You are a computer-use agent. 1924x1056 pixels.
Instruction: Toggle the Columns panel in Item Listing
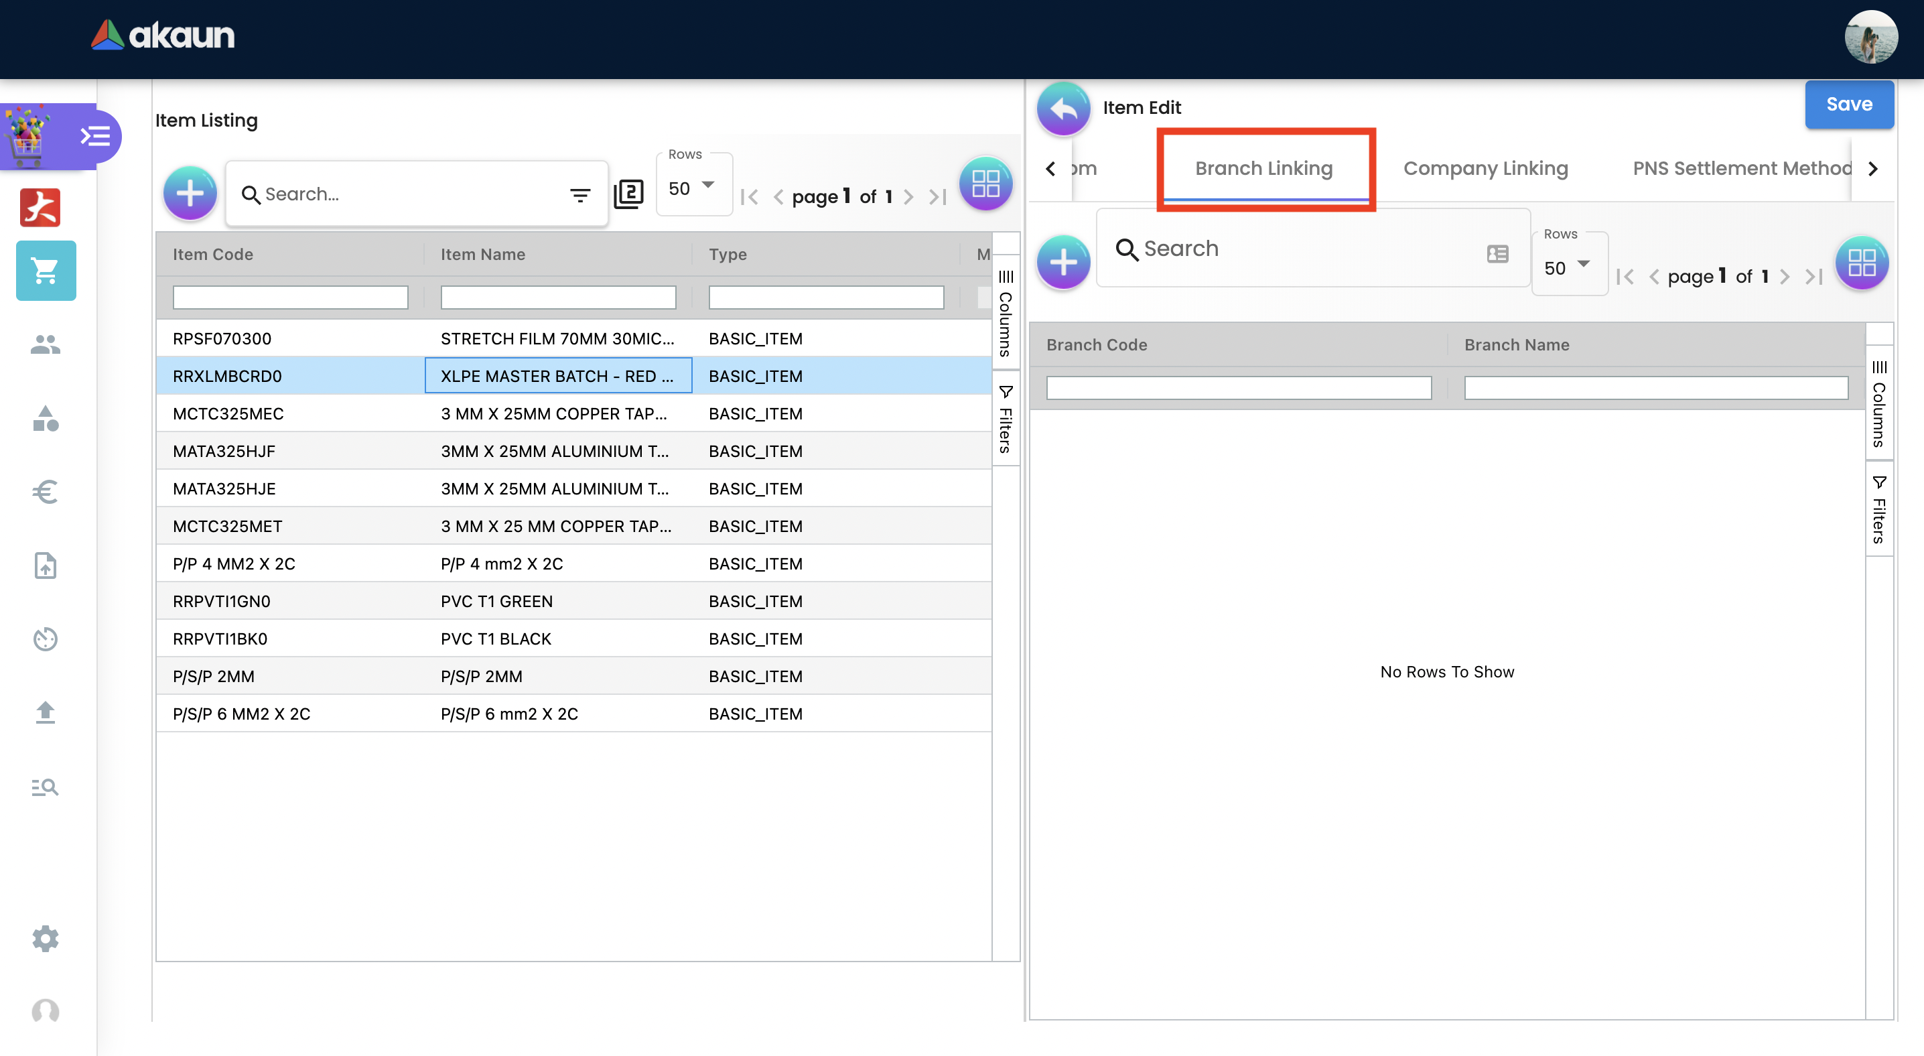pyautogui.click(x=1006, y=314)
